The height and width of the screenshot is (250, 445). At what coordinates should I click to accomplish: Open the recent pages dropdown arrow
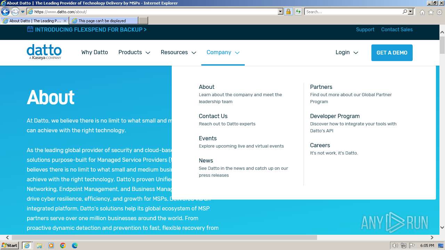(x=23, y=12)
